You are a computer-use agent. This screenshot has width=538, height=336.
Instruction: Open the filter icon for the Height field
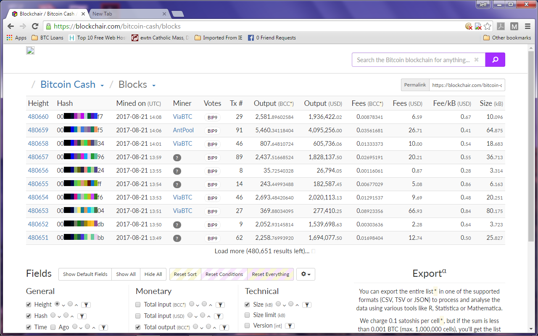pyautogui.click(x=85, y=305)
